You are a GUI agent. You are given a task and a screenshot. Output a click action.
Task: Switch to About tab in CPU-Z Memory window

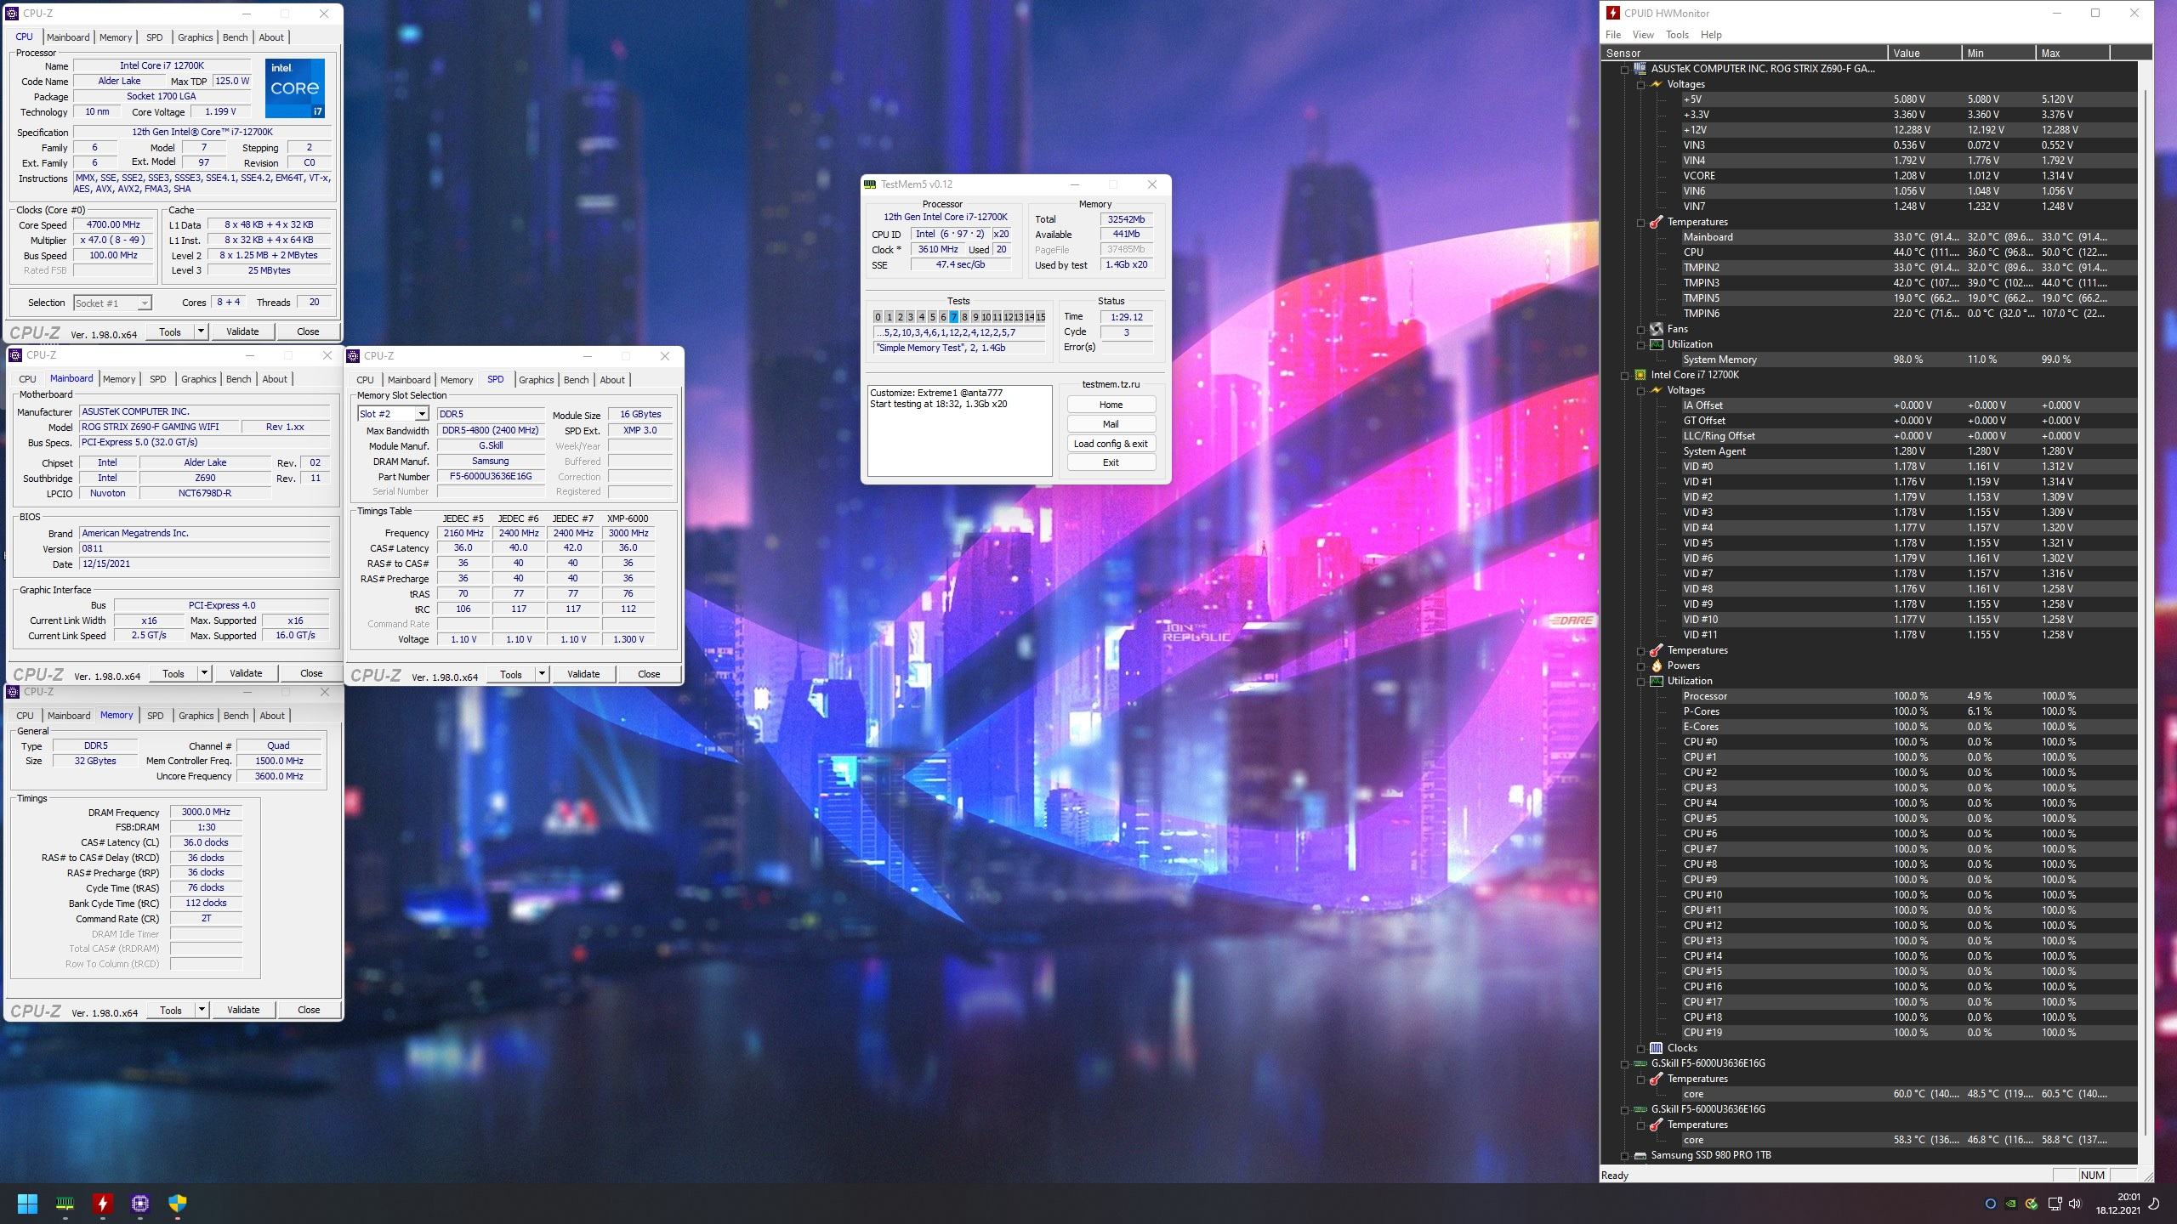pyautogui.click(x=272, y=716)
